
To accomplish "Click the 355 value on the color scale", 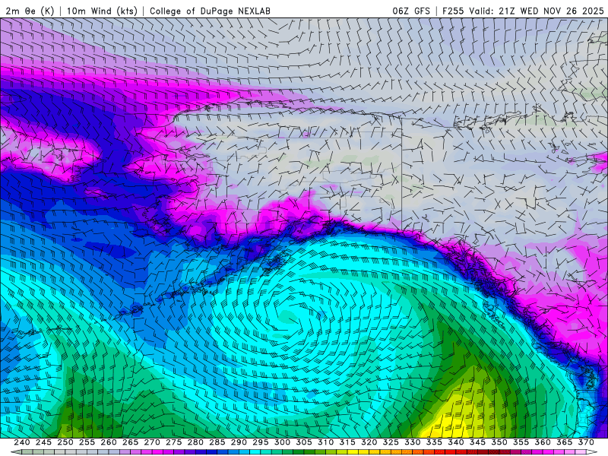I will pos(521,442).
